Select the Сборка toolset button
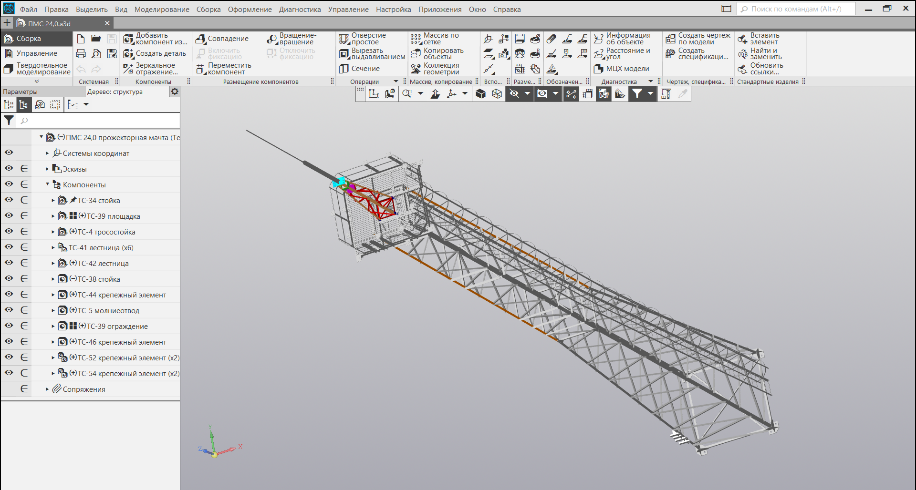 36,39
